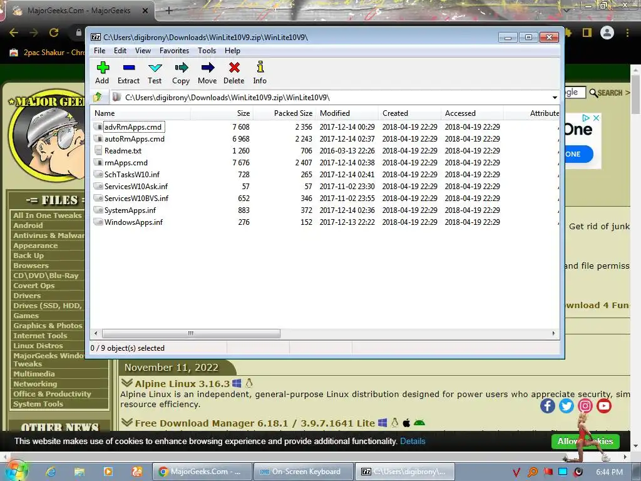This screenshot has width=641, height=481.
Task: Sort files by the Size column header
Action: [x=222, y=113]
